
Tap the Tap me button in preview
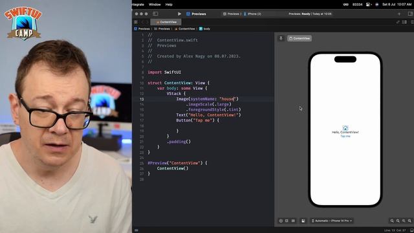pos(345,136)
